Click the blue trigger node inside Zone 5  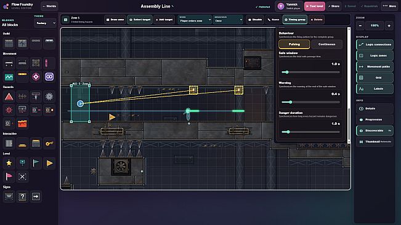point(80,103)
